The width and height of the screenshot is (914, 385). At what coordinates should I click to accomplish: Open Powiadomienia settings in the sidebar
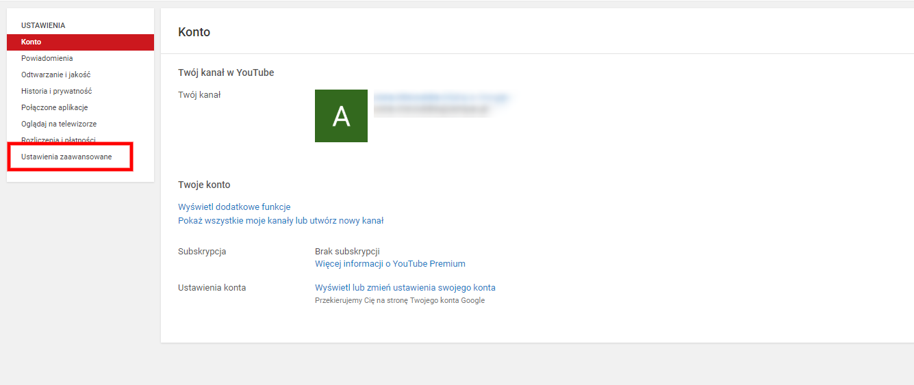tap(47, 59)
